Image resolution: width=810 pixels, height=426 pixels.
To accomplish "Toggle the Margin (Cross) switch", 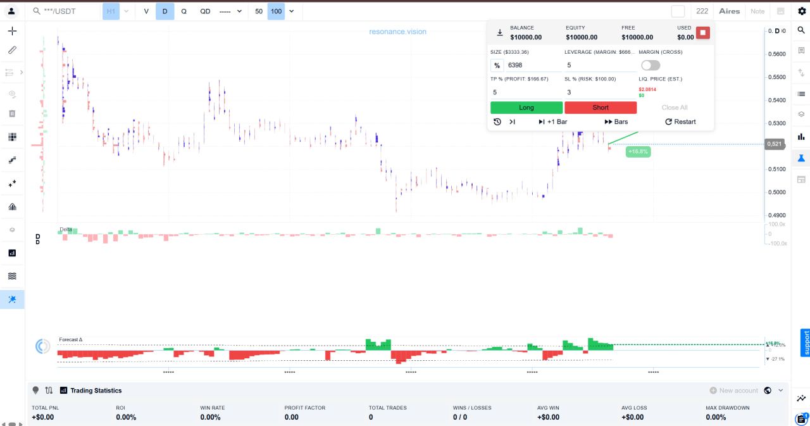I will (x=651, y=65).
